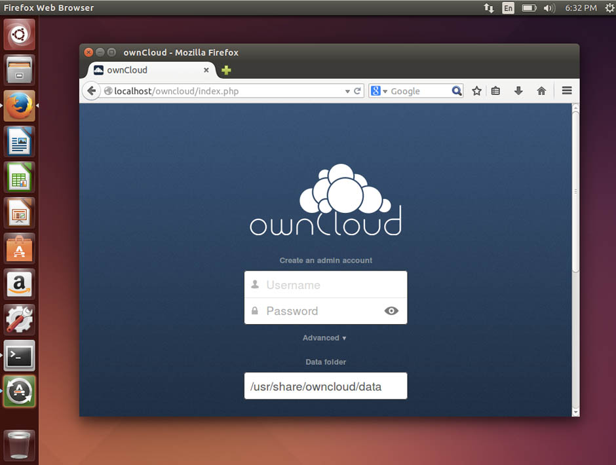This screenshot has width=616, height=465.
Task: Open the Files manager in launcher
Action: tap(19, 70)
